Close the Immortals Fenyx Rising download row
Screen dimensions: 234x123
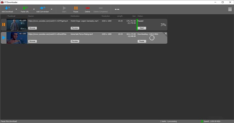[x=166, y=33]
